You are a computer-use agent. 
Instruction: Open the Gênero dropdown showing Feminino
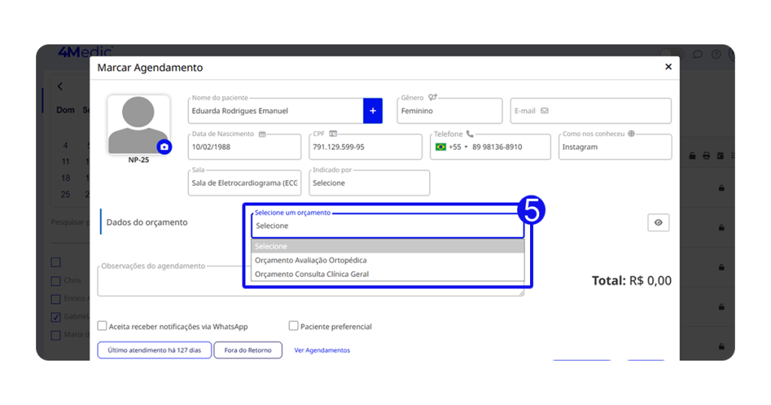pos(449,111)
